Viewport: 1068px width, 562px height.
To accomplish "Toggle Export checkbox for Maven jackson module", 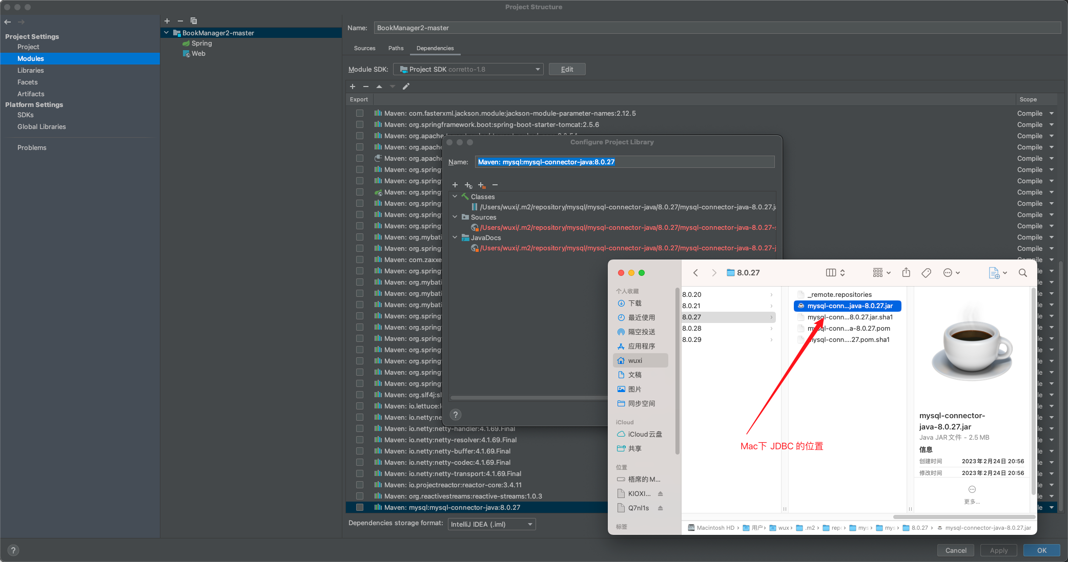I will pyautogui.click(x=359, y=114).
